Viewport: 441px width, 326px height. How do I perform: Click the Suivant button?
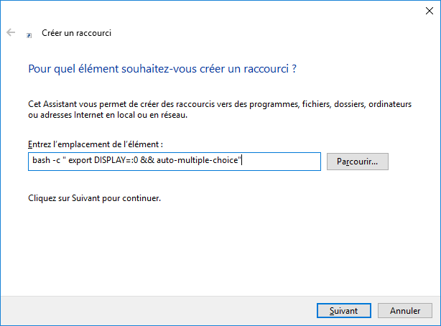tap(344, 310)
